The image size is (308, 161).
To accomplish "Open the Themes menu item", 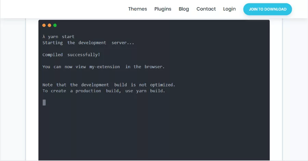I will pos(138,9).
